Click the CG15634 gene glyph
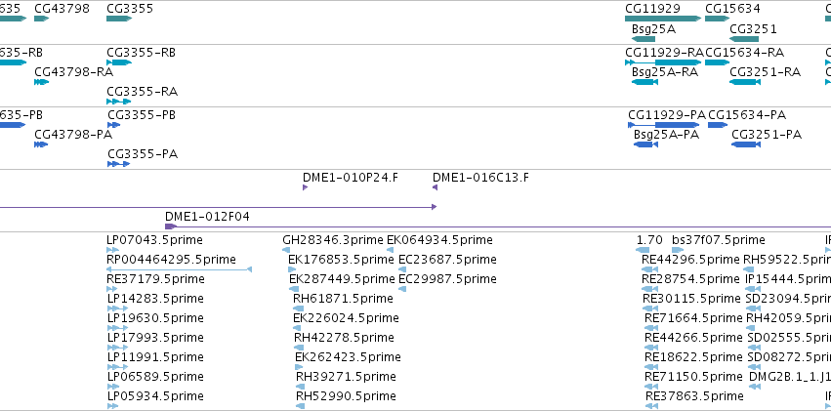 point(717,19)
